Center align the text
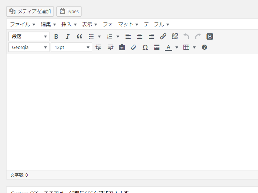The image size is (258, 193). click(x=139, y=36)
